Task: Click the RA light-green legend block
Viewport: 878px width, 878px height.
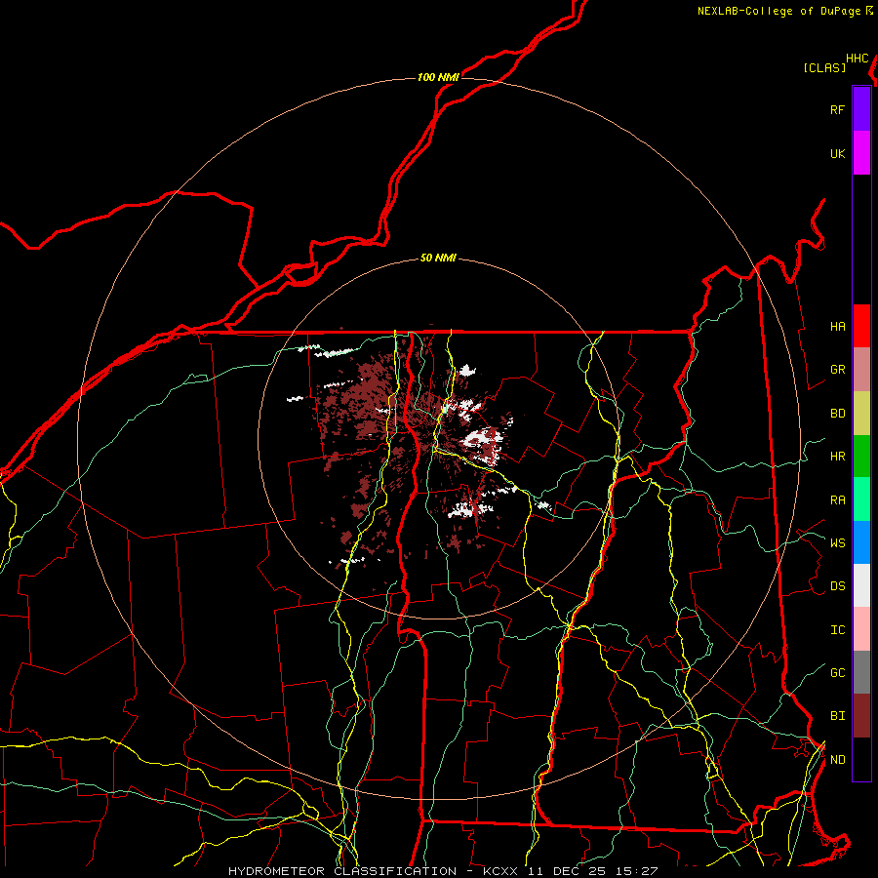Action: 861,499
